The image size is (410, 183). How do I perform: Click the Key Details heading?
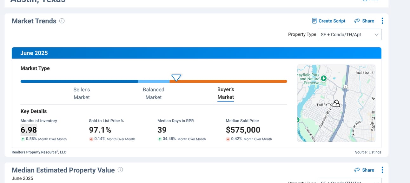click(x=34, y=111)
